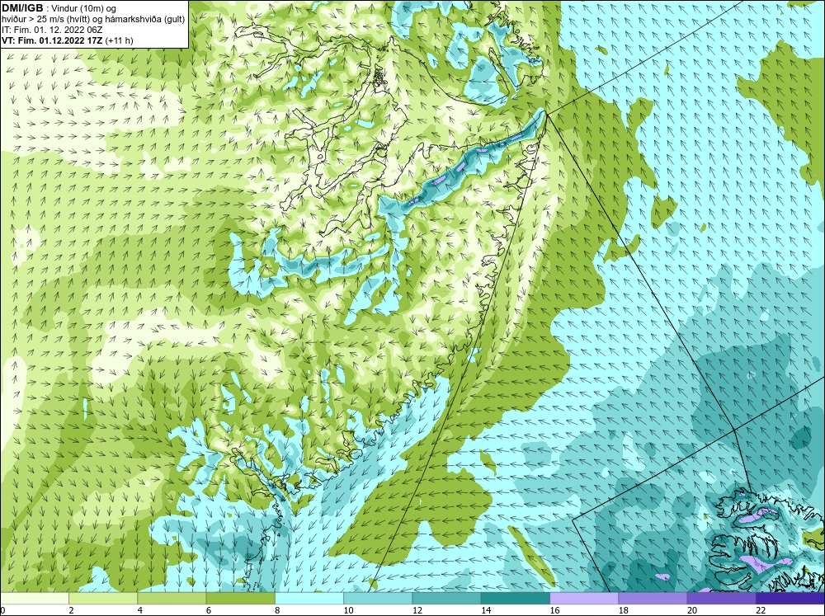The height and width of the screenshot is (616, 825).
Task: Select the legend scale label "10"
Action: 348,610
